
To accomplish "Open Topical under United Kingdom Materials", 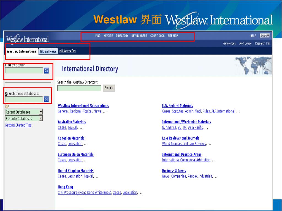I will 88,176.
